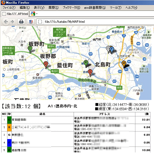Click the value 6.04 in row 2
Image resolution: width=154 pixels, height=153 pixels.
pos(147,127)
